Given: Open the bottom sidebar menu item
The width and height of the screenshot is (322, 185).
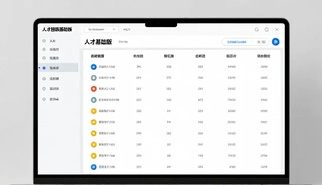Looking at the screenshot, I should (51, 99).
